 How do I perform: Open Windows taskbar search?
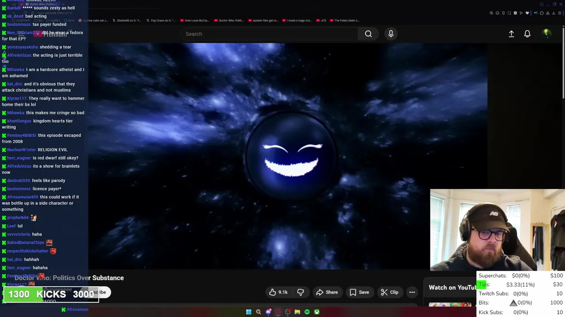(258, 312)
